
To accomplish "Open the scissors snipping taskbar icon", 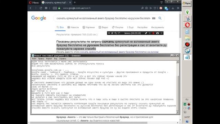I will [187, 18].
